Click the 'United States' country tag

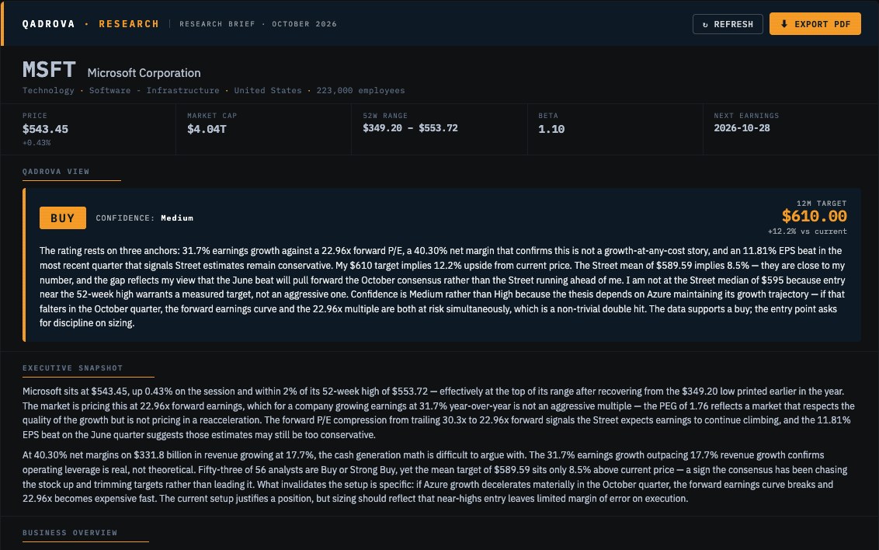(267, 90)
